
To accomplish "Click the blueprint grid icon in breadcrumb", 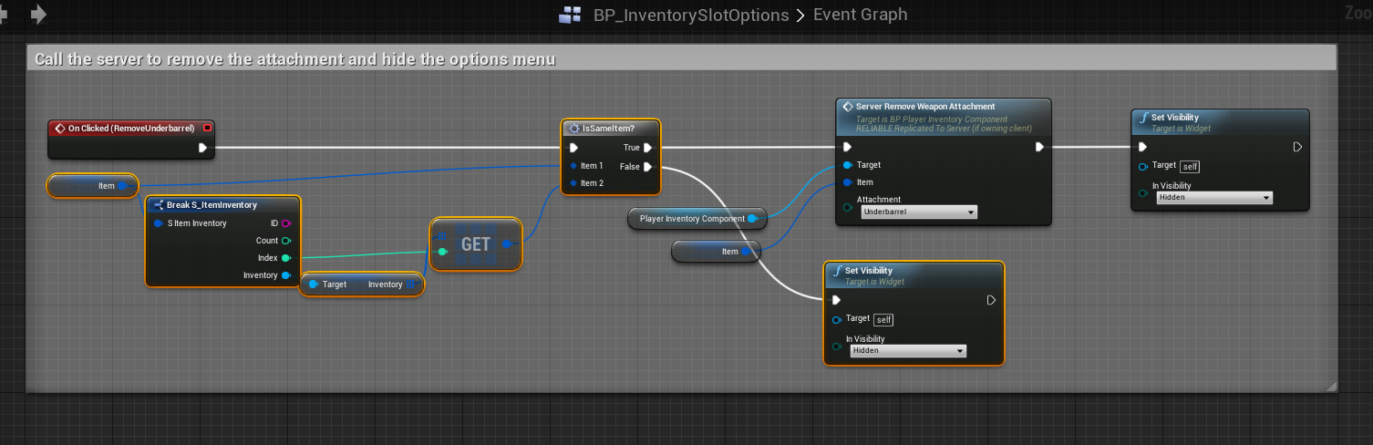I will pos(571,16).
